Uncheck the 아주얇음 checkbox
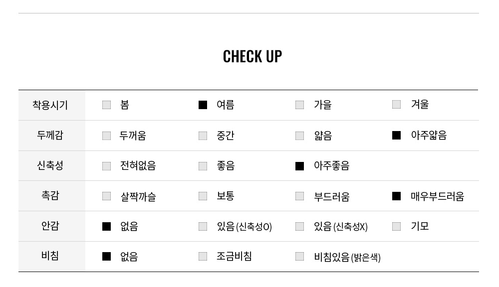499x287 pixels. coord(396,135)
